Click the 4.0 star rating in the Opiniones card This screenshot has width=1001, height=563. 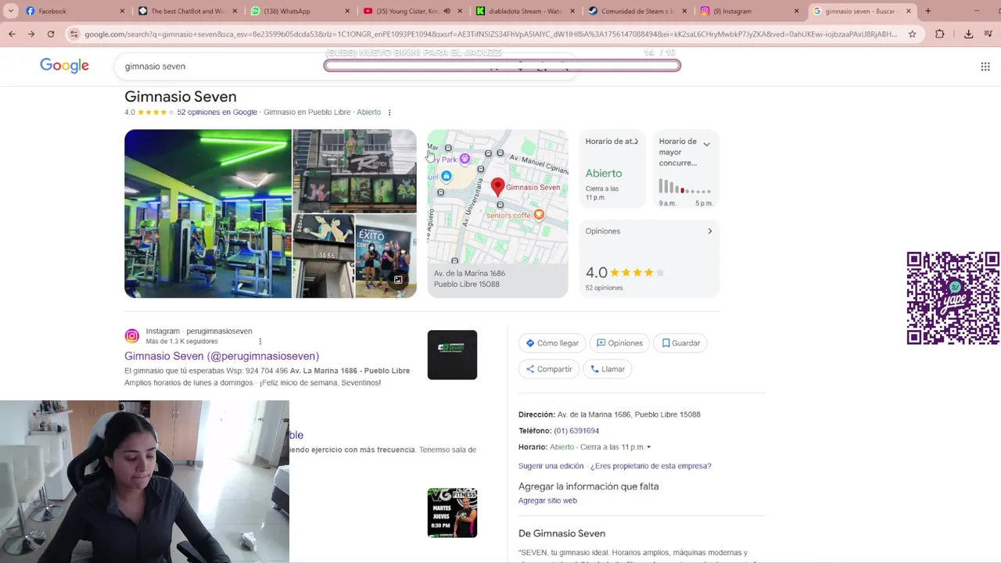point(625,273)
